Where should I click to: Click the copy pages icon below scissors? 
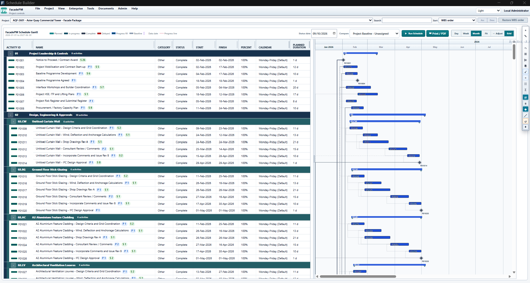[525, 66]
